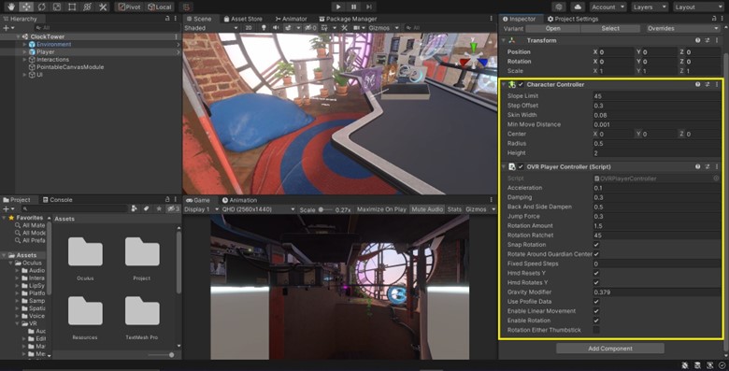The image size is (729, 371).
Task: Open OVR Player Controller preset icon
Action: pyautogui.click(x=708, y=166)
